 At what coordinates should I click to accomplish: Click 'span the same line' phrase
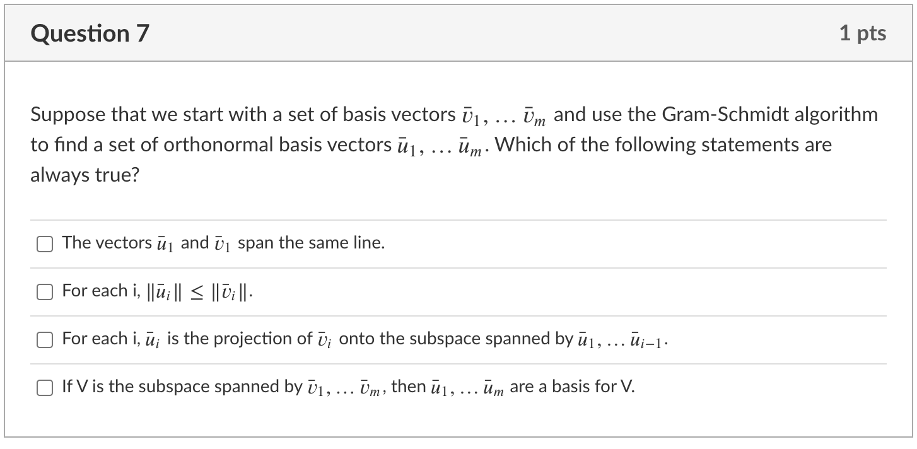point(311,243)
